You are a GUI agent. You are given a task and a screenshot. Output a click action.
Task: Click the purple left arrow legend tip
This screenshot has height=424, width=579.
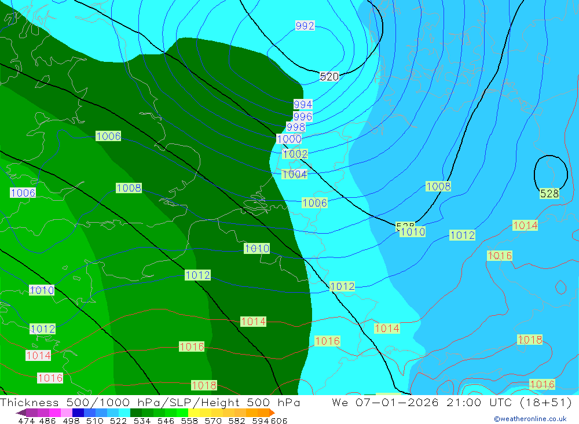[21, 412]
